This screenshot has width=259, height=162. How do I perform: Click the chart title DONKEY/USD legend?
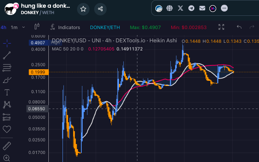pos(114,41)
